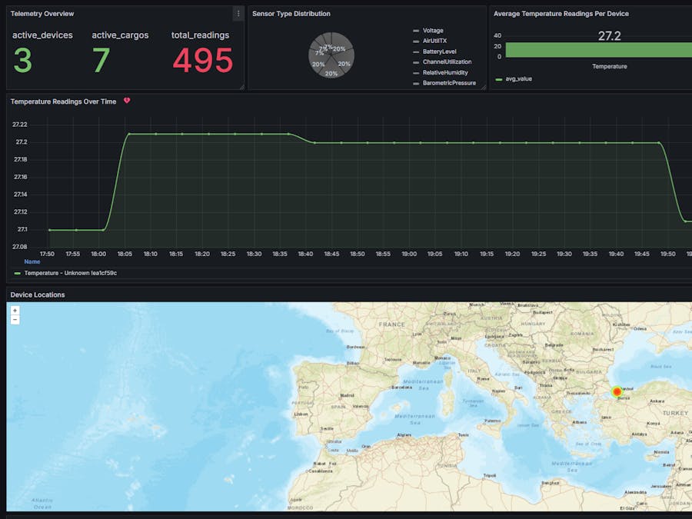Click the Sensor Type Distribution pie chart
The height and width of the screenshot is (519, 692).
[x=331, y=55]
